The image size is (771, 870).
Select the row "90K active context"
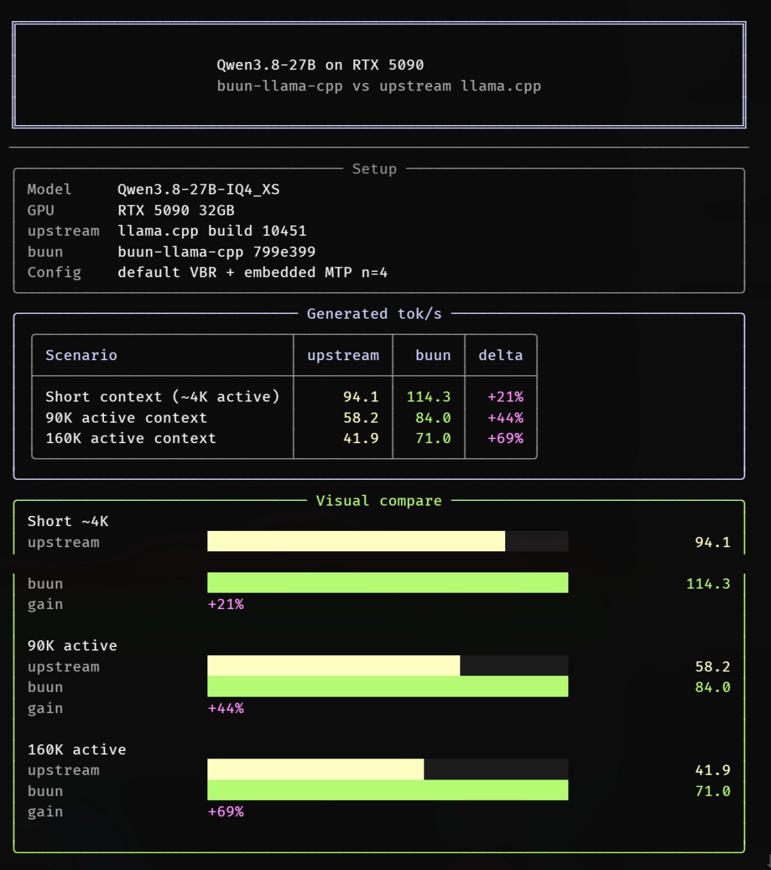point(284,418)
